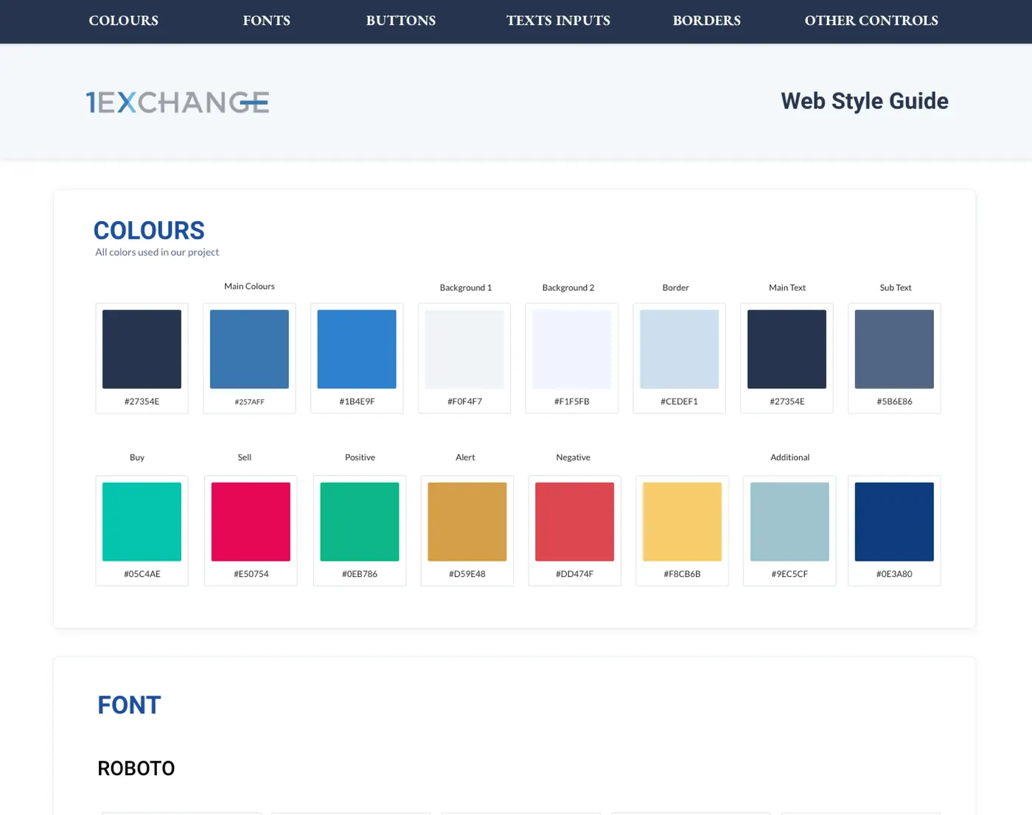Click the Positive label
The height and width of the screenshot is (815, 1032).
coord(360,457)
